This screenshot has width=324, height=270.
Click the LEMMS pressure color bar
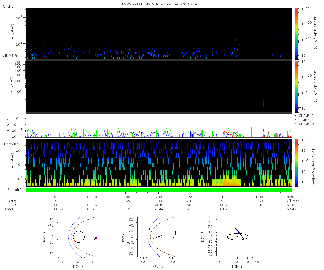click(x=296, y=86)
